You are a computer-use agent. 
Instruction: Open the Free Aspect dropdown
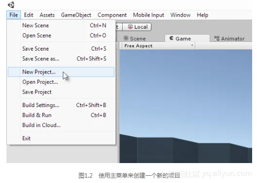159,46
